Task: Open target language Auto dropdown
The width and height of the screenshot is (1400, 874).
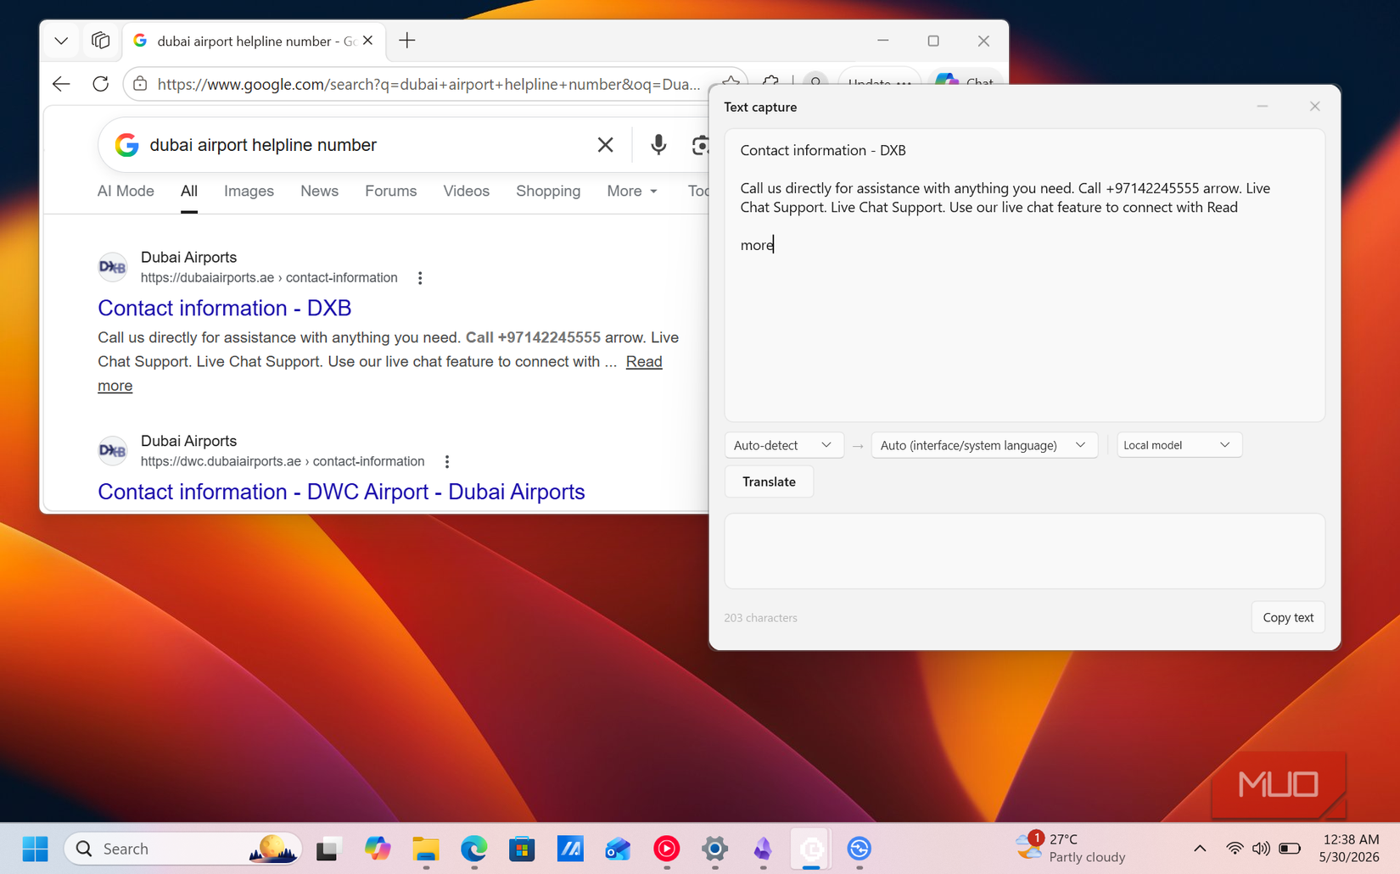Action: [x=984, y=445]
